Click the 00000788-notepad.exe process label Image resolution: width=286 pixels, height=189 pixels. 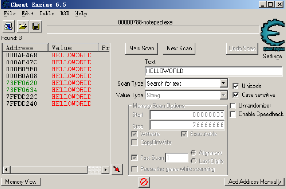pyautogui.click(x=145, y=22)
